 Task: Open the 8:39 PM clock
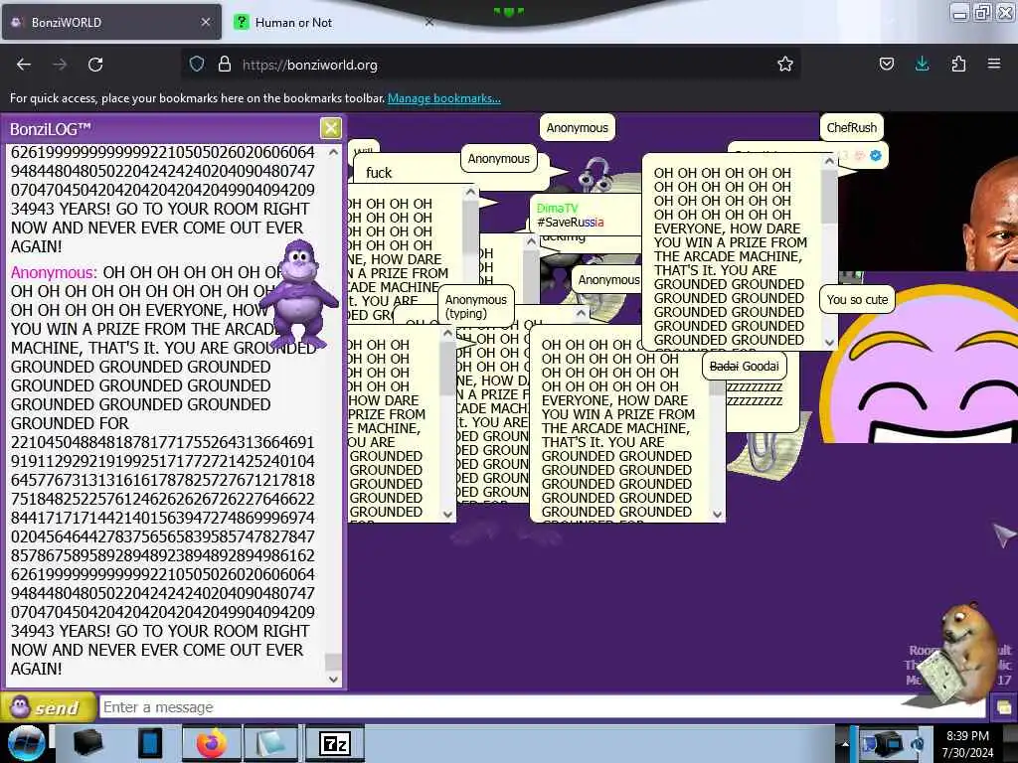point(967,744)
